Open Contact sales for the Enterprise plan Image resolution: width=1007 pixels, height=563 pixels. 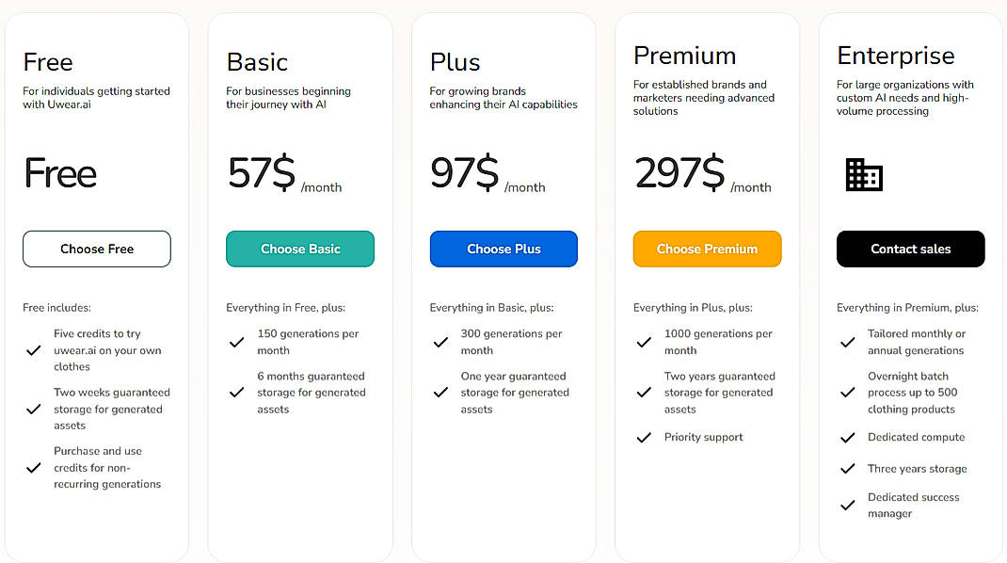910,249
